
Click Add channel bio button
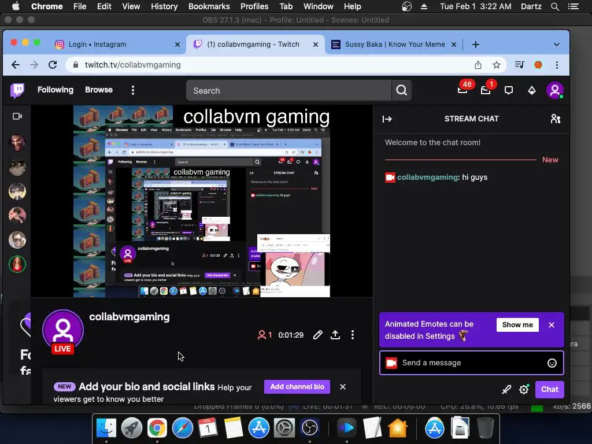(x=297, y=387)
